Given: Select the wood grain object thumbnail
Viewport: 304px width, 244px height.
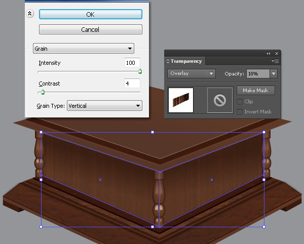Looking at the screenshot, I should tap(181, 100).
